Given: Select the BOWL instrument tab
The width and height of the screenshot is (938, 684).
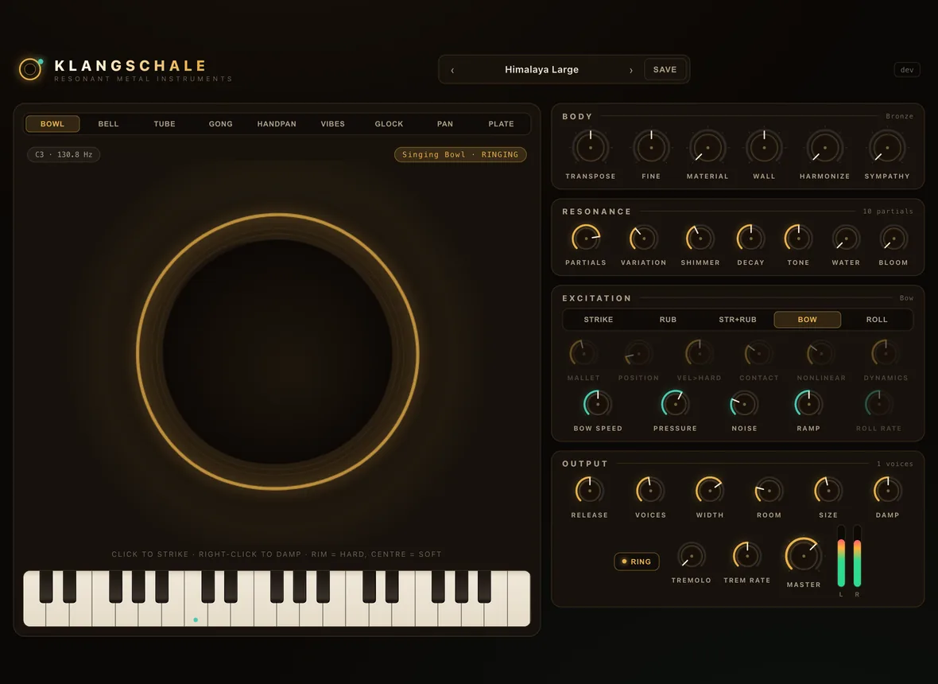Looking at the screenshot, I should coord(52,124).
